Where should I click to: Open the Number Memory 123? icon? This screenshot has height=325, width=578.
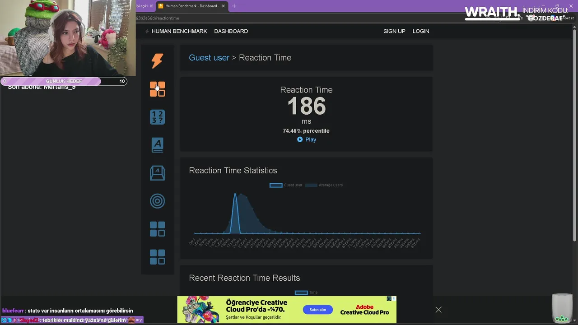[157, 117]
